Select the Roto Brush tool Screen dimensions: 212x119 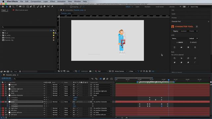coord(48,7)
